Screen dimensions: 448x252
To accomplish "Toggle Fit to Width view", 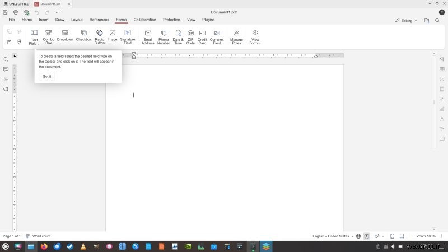I will point(402,236).
